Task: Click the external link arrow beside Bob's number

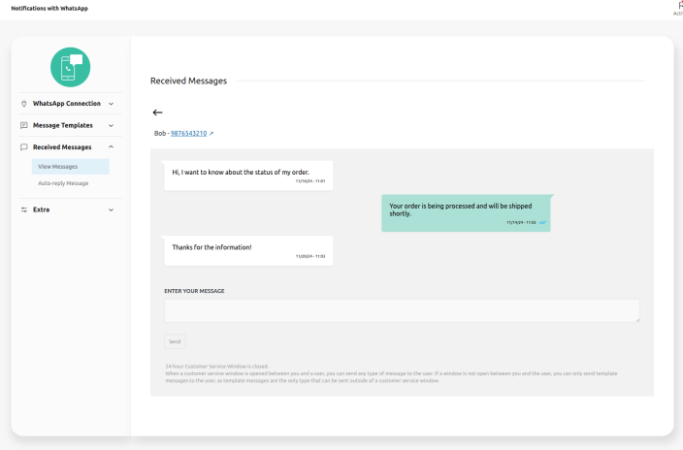Action: pos(211,133)
